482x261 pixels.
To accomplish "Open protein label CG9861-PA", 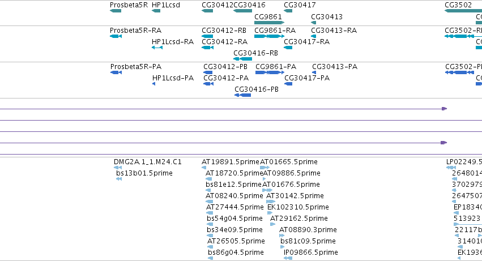I will 276,67.
